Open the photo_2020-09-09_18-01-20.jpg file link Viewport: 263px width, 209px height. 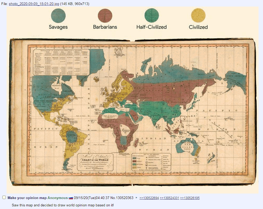pos(34,4)
